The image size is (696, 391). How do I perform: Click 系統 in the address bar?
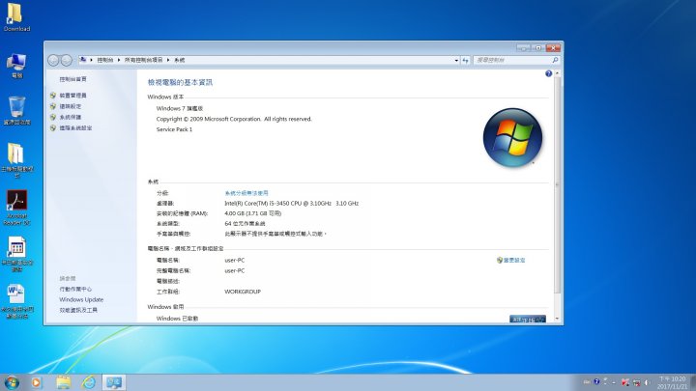coord(180,60)
